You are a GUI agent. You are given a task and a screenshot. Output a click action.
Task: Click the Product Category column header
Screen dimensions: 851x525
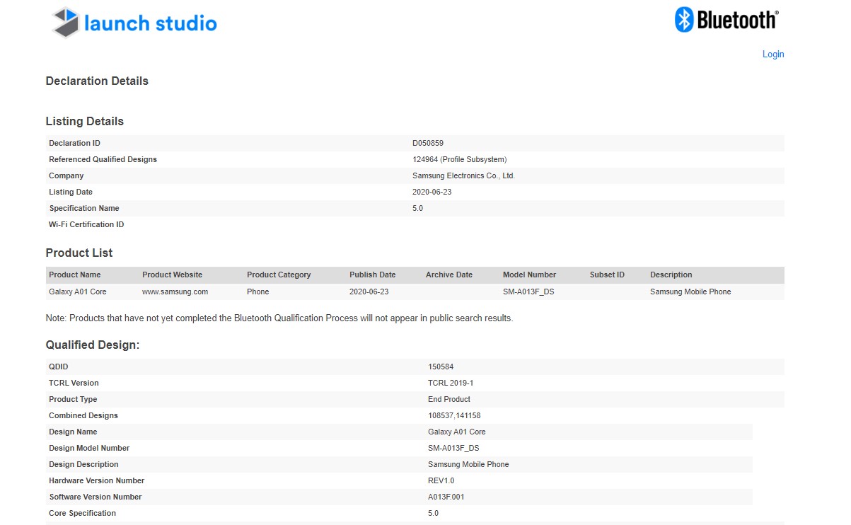tap(279, 275)
